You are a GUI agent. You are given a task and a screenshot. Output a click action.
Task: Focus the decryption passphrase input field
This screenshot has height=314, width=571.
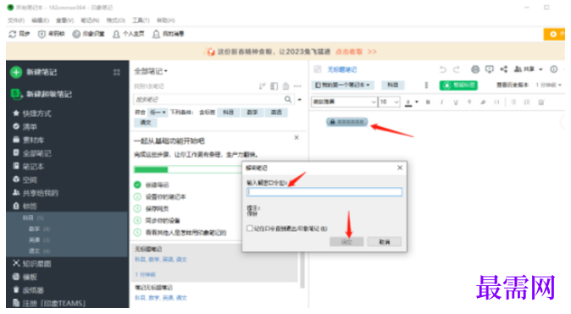[x=324, y=192]
